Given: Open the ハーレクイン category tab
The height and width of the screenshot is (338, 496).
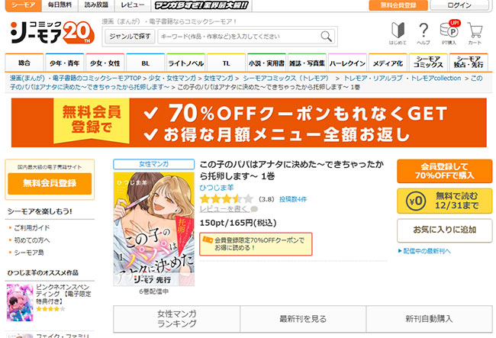Looking at the screenshot, I should [347, 63].
